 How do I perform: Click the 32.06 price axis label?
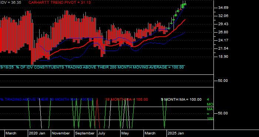pyautogui.click(x=223, y=16)
